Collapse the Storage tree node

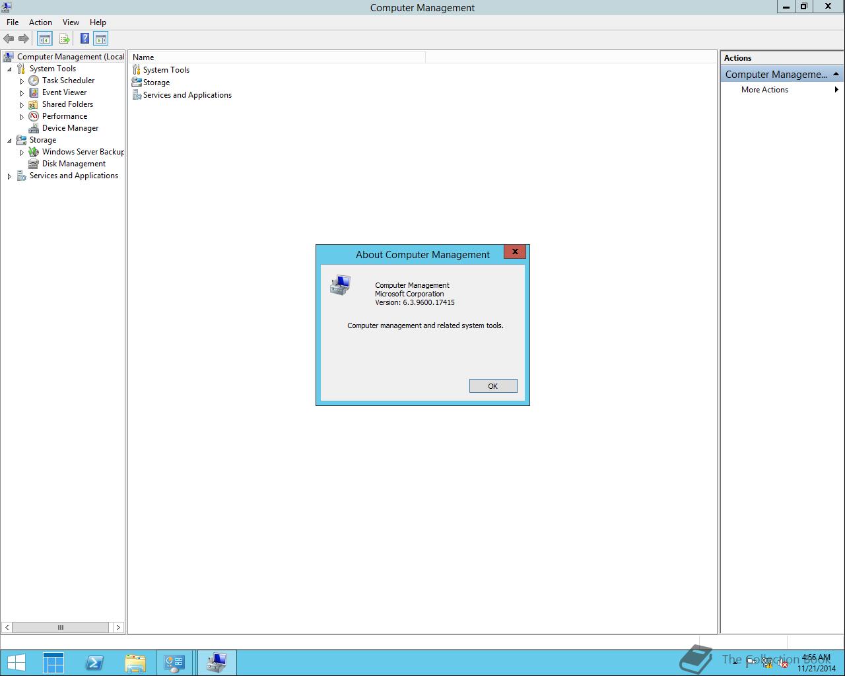(x=9, y=140)
